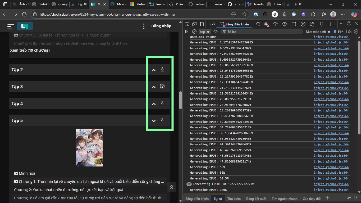Expand the Tập 5 volume chevron

(154, 121)
